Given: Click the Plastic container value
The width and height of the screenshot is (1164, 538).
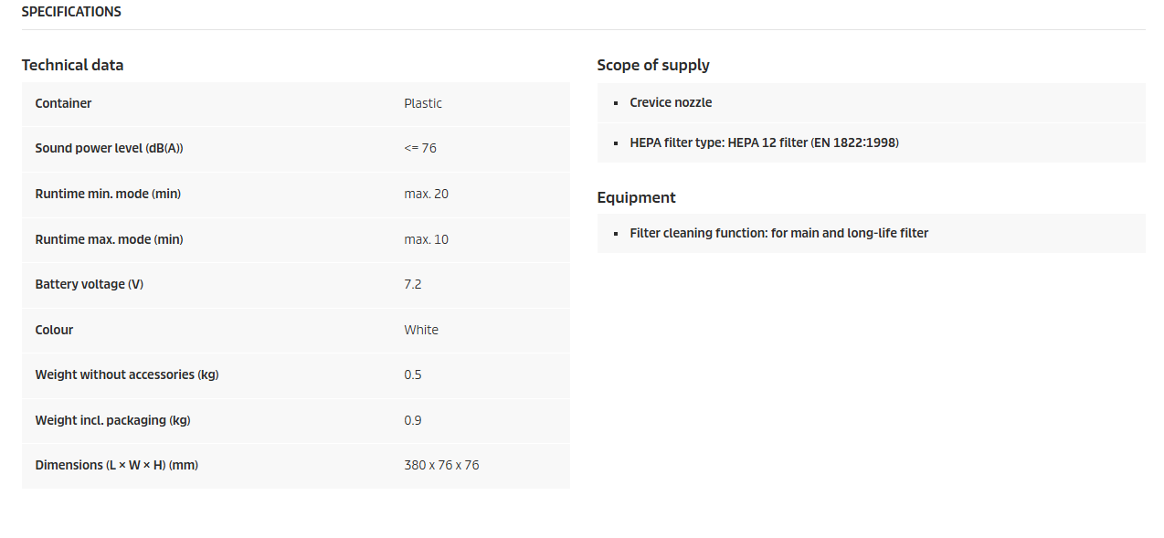Looking at the screenshot, I should [423, 103].
